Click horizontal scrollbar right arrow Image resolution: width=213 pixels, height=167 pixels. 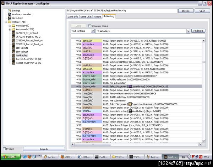(x=200, y=144)
